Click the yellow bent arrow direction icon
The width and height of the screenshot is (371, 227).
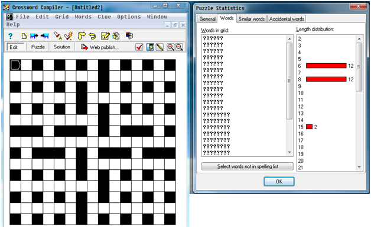pos(82,36)
